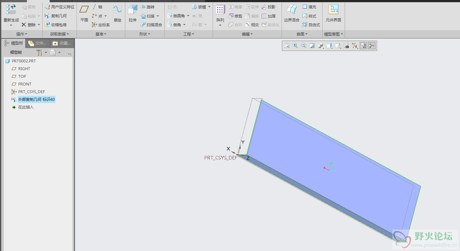460x251 pixels.
Task: Open model tree list options dropdown
Action: 56,53
